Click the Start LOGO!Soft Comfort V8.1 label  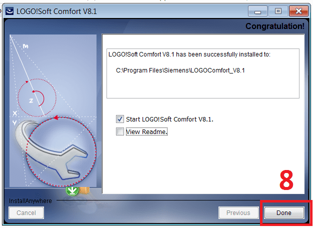[169, 119]
